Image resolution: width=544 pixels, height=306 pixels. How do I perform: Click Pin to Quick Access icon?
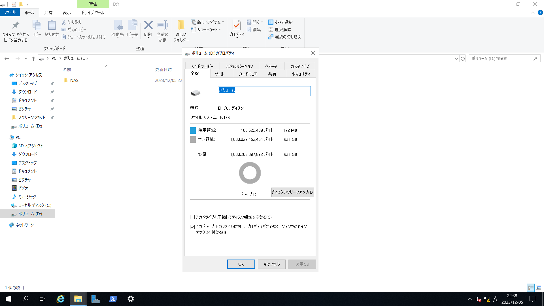[16, 25]
